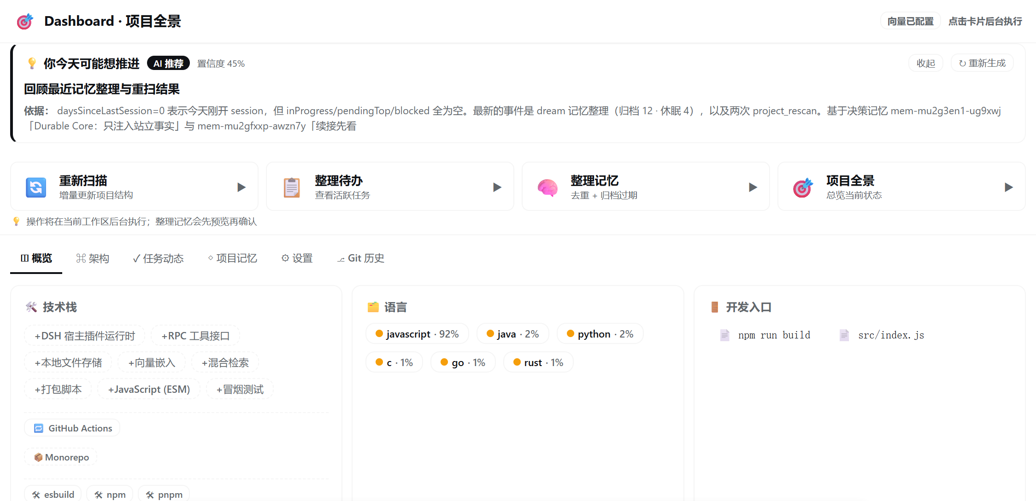The image size is (1036, 501).
Task: Click the orange dot on python chip
Action: [571, 333]
